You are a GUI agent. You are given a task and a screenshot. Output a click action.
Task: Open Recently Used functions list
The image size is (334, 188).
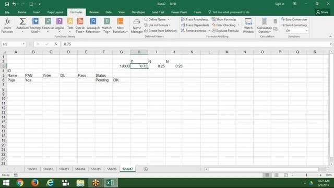[35, 26]
